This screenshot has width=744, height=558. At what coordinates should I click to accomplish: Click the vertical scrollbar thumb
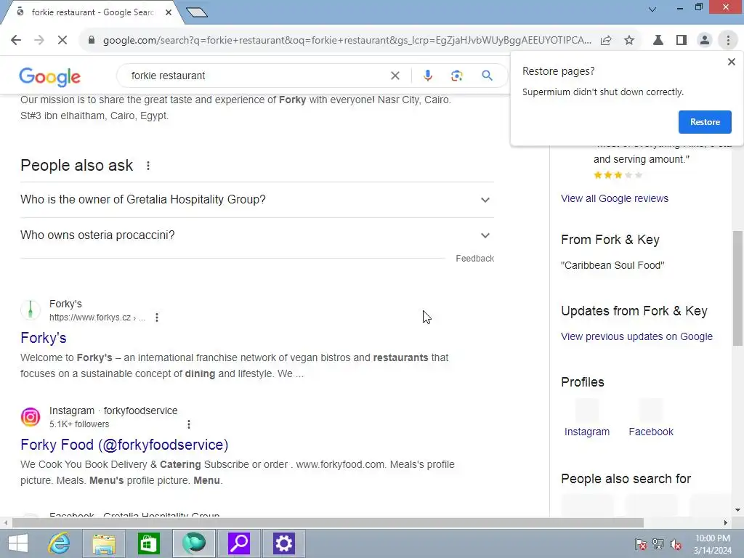737,288
